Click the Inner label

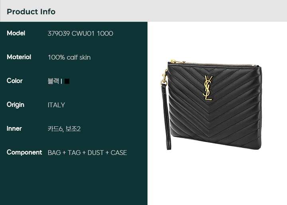14,129
